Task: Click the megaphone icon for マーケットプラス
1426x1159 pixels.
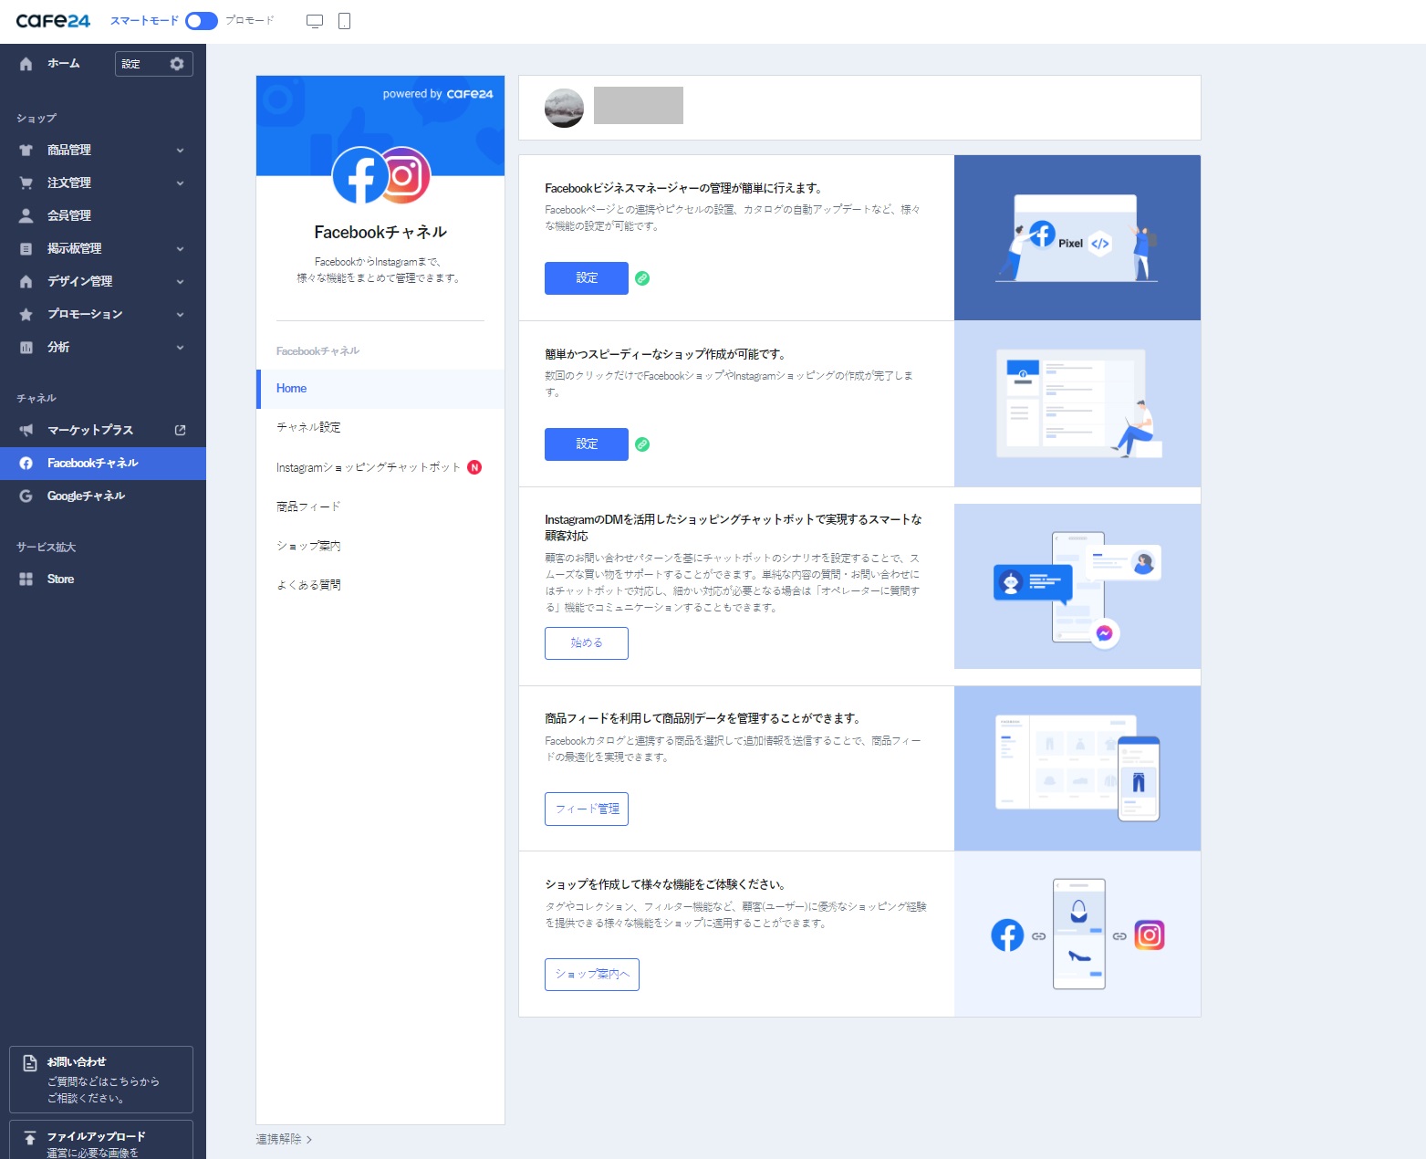Action: (x=26, y=430)
